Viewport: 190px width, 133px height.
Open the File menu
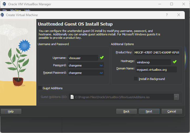click(x=5, y=11)
